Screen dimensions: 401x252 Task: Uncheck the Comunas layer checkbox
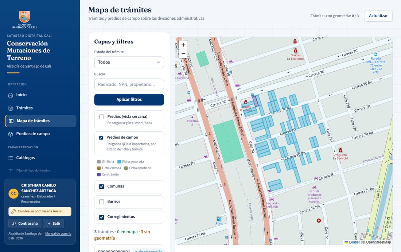coord(102,187)
